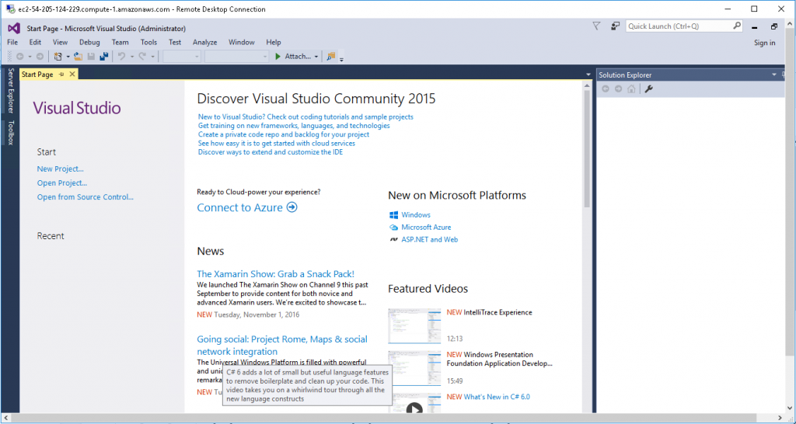Open Solution Explorer properties wrench icon
796x424 pixels.
point(648,89)
